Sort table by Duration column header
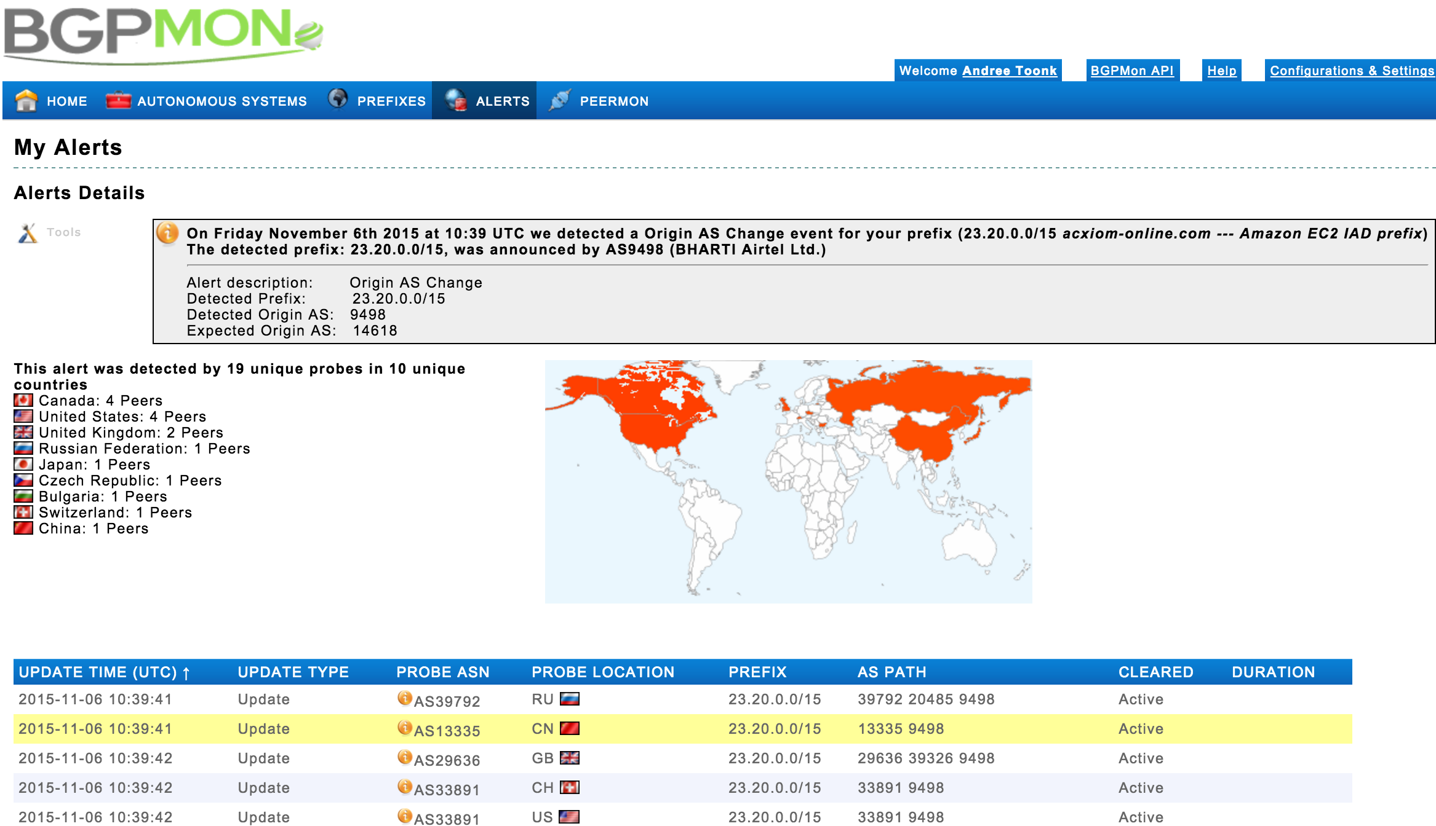This screenshot has height=826, width=1436. pos(1272,672)
